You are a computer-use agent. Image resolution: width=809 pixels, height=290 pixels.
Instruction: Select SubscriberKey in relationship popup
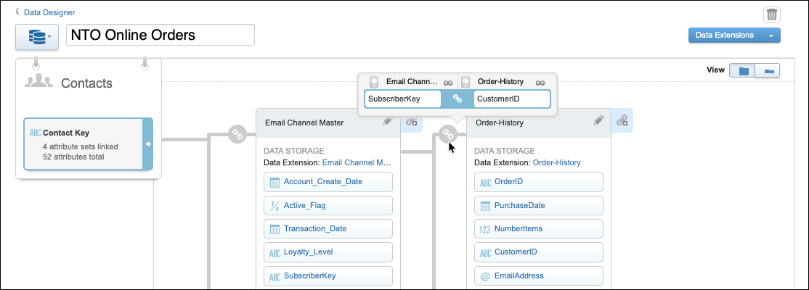pos(402,99)
